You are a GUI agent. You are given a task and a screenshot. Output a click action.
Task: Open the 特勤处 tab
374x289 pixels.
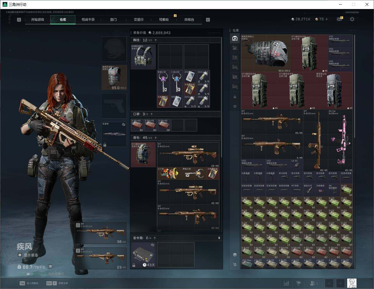164,20
